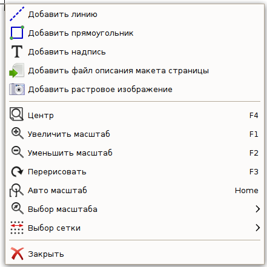The width and height of the screenshot is (267, 267).
Task: Click the green arrow page layout icon
Action: pyautogui.click(x=17, y=70)
